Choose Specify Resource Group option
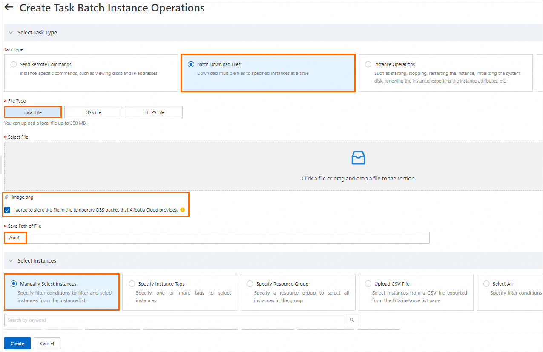Viewport: 543px width, 352px height. [250, 284]
